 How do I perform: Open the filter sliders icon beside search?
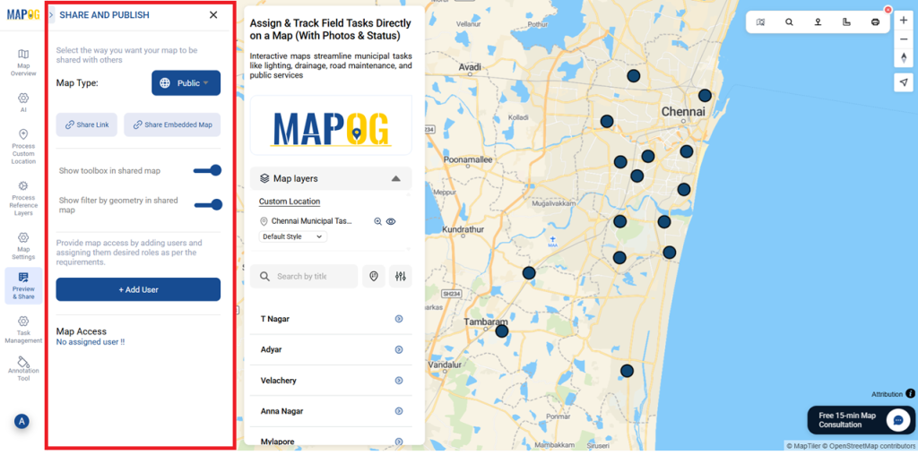tap(401, 277)
